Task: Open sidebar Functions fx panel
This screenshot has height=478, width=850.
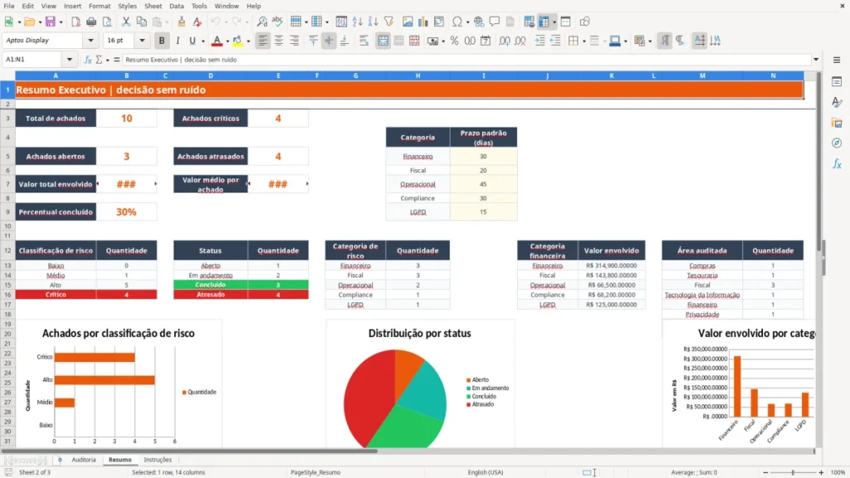Action: (x=837, y=163)
